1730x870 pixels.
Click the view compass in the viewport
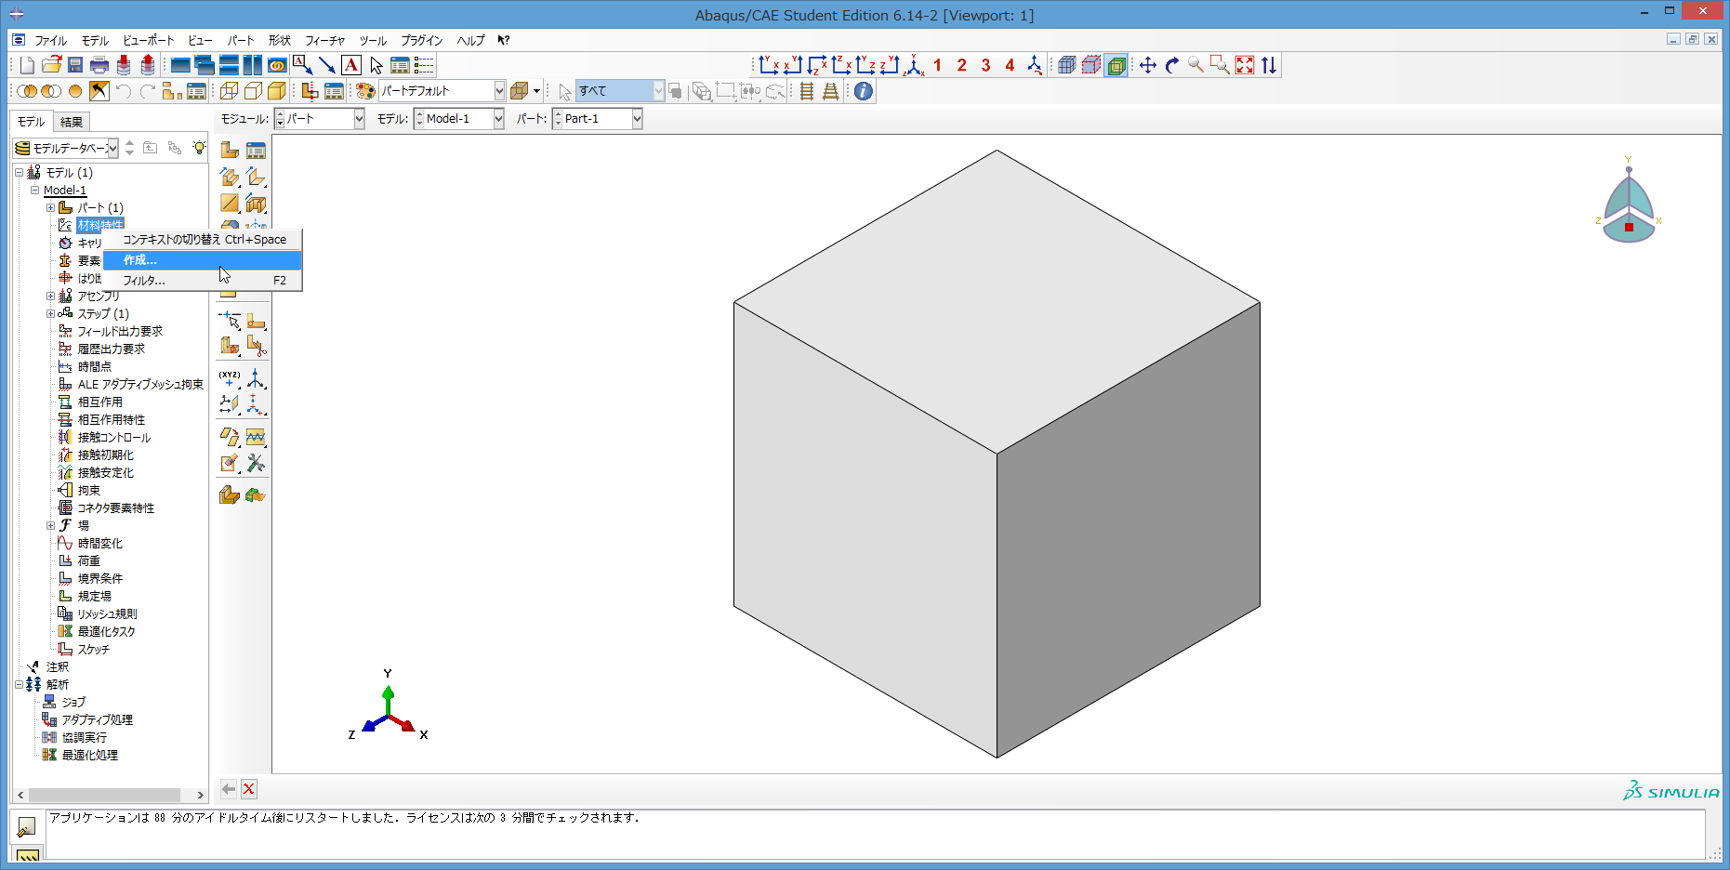click(1629, 202)
